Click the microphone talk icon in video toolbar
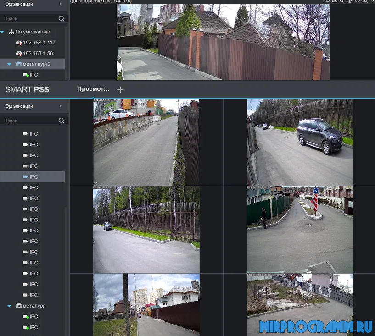The width and height of the screenshot is (375, 336). pyautogui.click(x=350, y=1)
